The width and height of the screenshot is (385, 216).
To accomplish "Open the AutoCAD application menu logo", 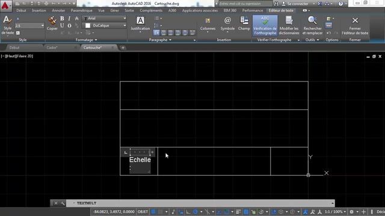I will (x=5, y=5).
